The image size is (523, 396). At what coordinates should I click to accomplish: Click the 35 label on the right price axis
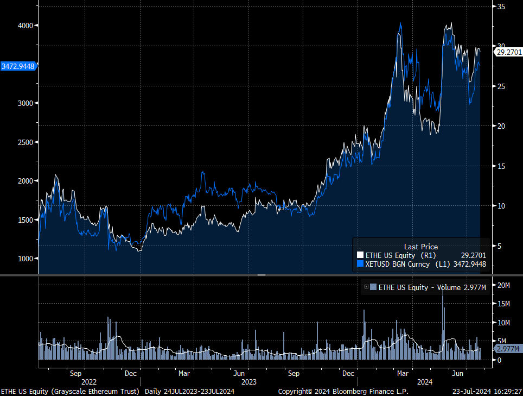tap(501, 7)
